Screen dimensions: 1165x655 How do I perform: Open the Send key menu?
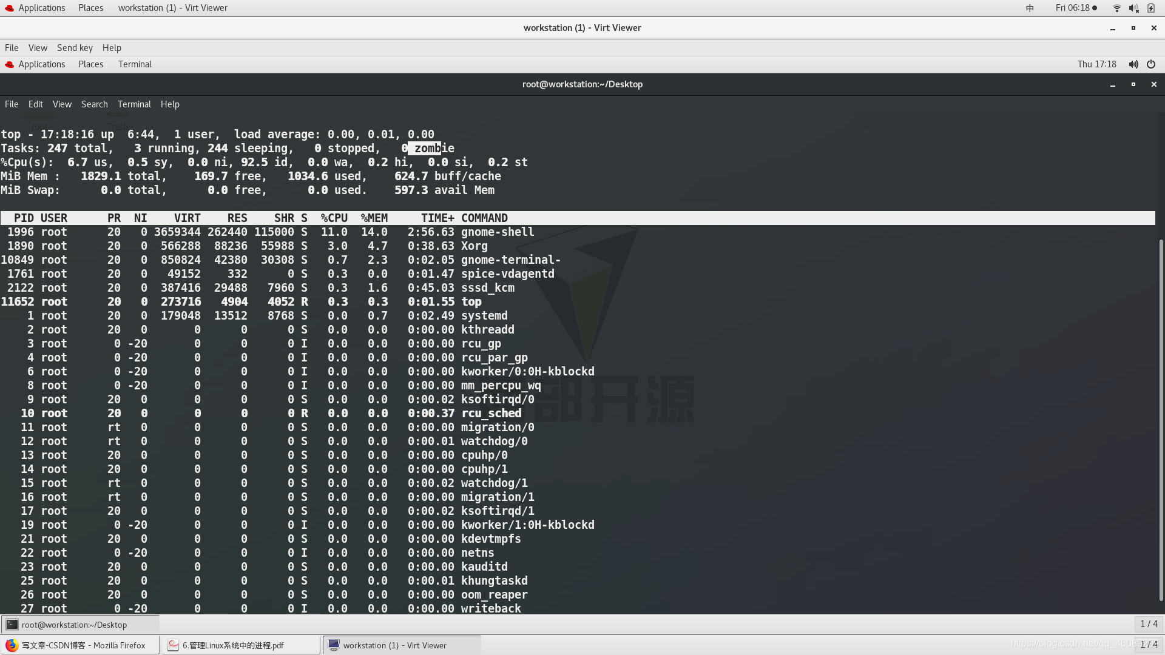[x=75, y=48]
